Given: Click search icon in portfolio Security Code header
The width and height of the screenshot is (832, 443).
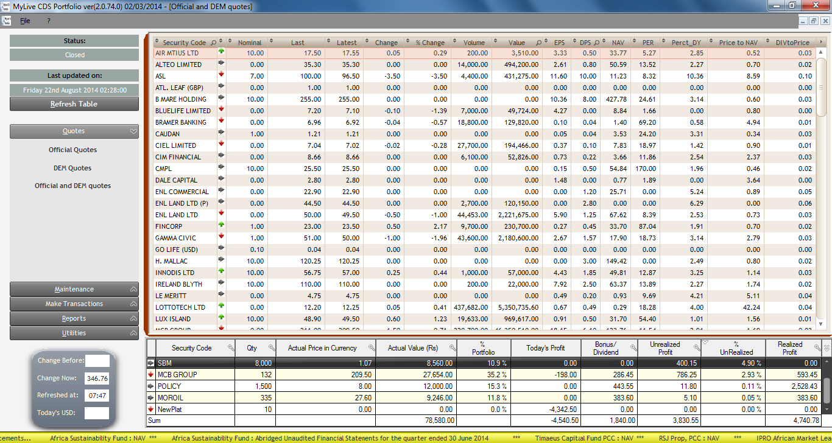Looking at the screenshot, I should click(231, 347).
